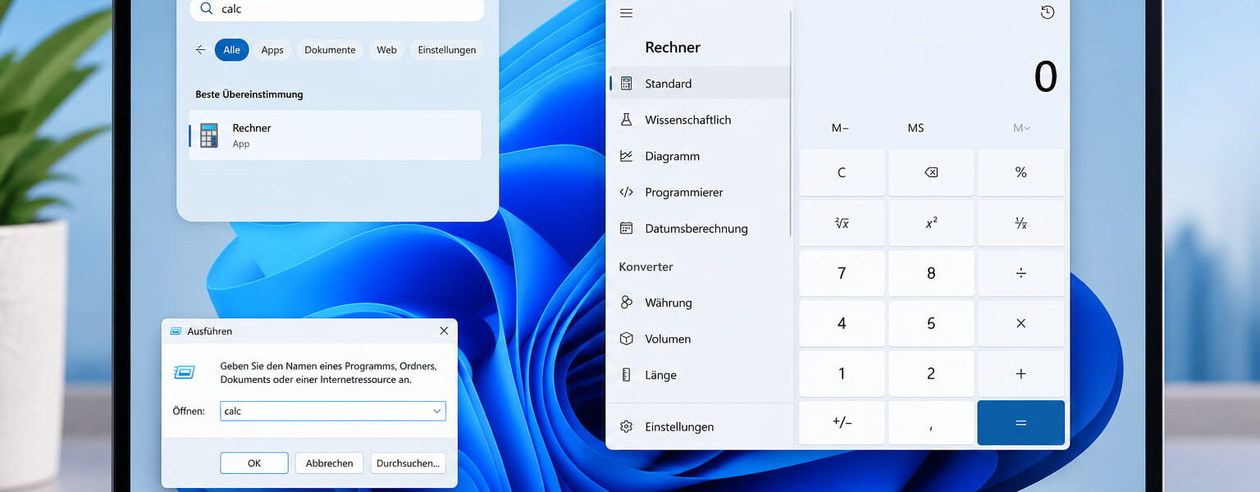Screen dimensions: 1260x492
Task: Select the Dokumente filter tab
Action: click(x=330, y=50)
